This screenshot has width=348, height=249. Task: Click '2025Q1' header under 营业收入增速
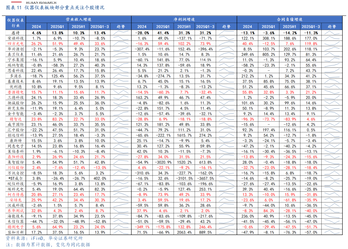point(57,27)
